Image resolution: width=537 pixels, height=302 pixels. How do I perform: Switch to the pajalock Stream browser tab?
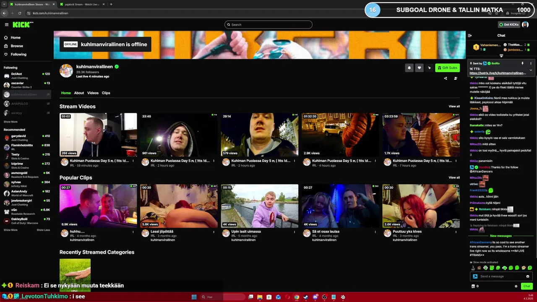[x=82, y=4]
